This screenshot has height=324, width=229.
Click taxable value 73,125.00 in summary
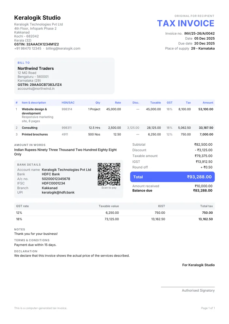112,219
